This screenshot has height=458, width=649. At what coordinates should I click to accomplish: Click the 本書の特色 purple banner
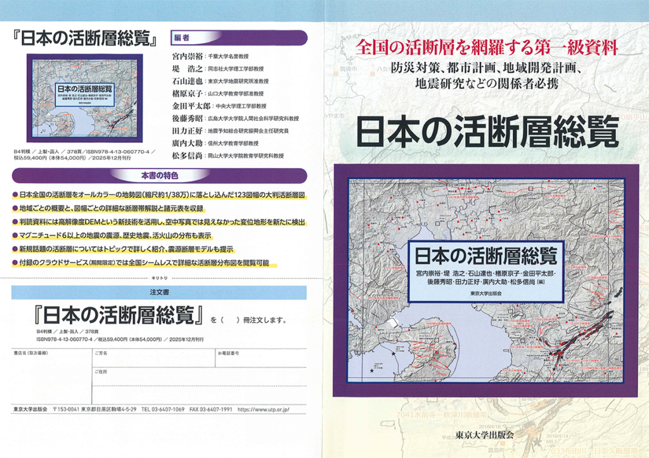coord(159,174)
